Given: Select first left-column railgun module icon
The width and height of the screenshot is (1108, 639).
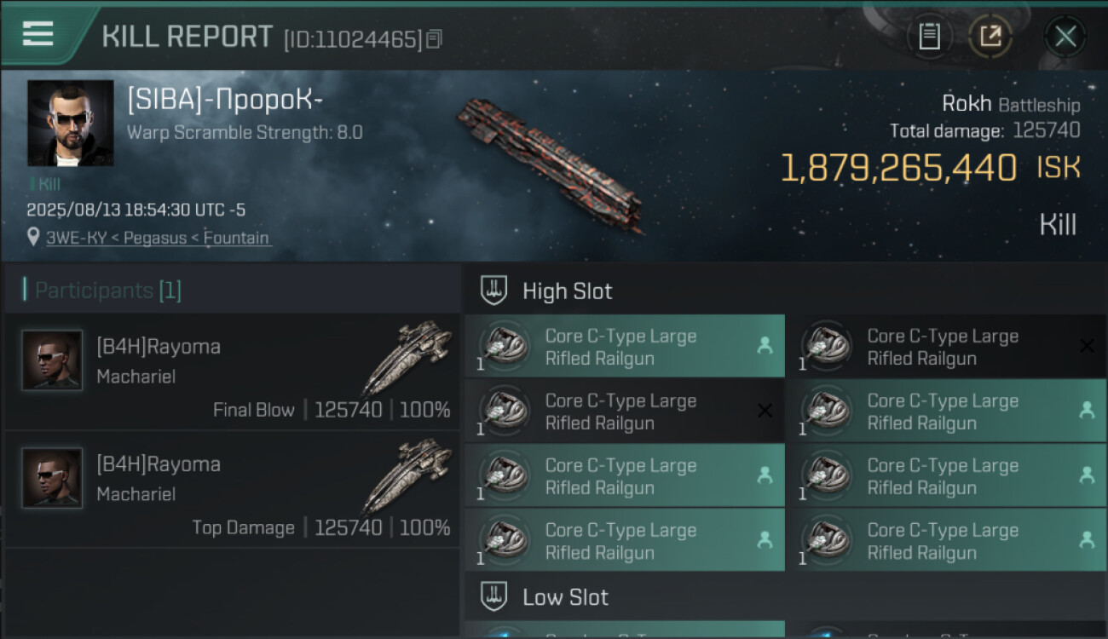Looking at the screenshot, I should [505, 347].
